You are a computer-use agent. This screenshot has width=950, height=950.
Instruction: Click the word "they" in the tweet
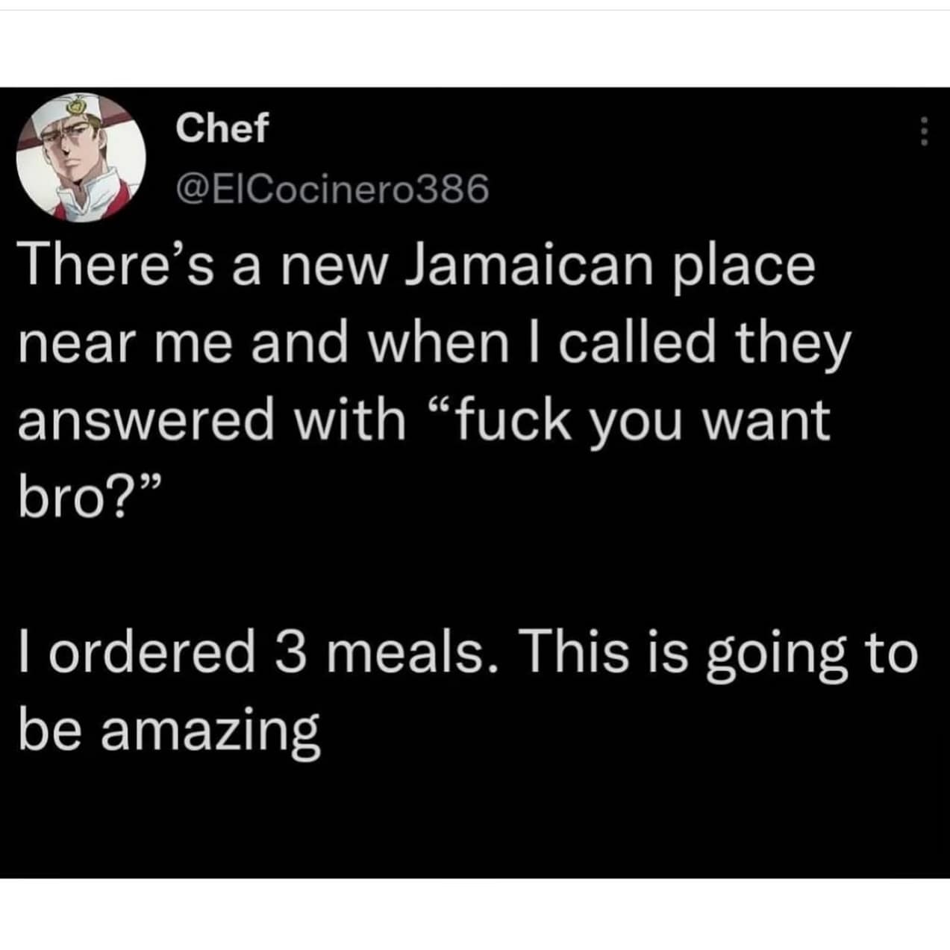tap(792, 345)
